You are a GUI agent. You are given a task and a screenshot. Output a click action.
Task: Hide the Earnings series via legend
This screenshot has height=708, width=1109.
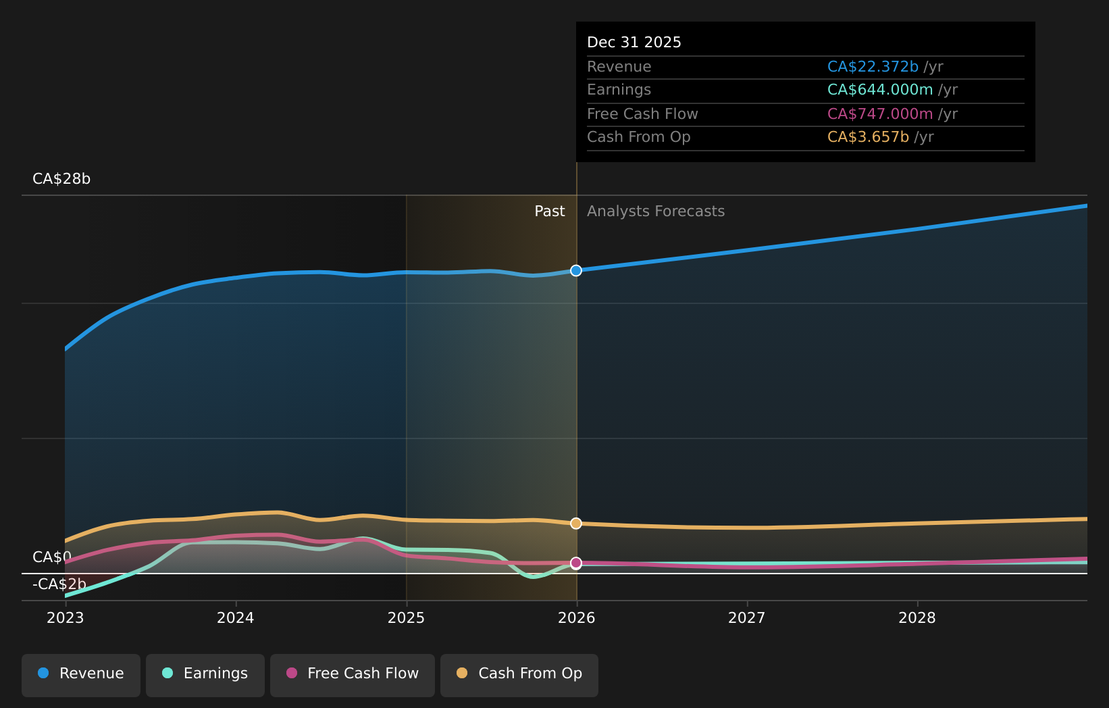(x=205, y=674)
